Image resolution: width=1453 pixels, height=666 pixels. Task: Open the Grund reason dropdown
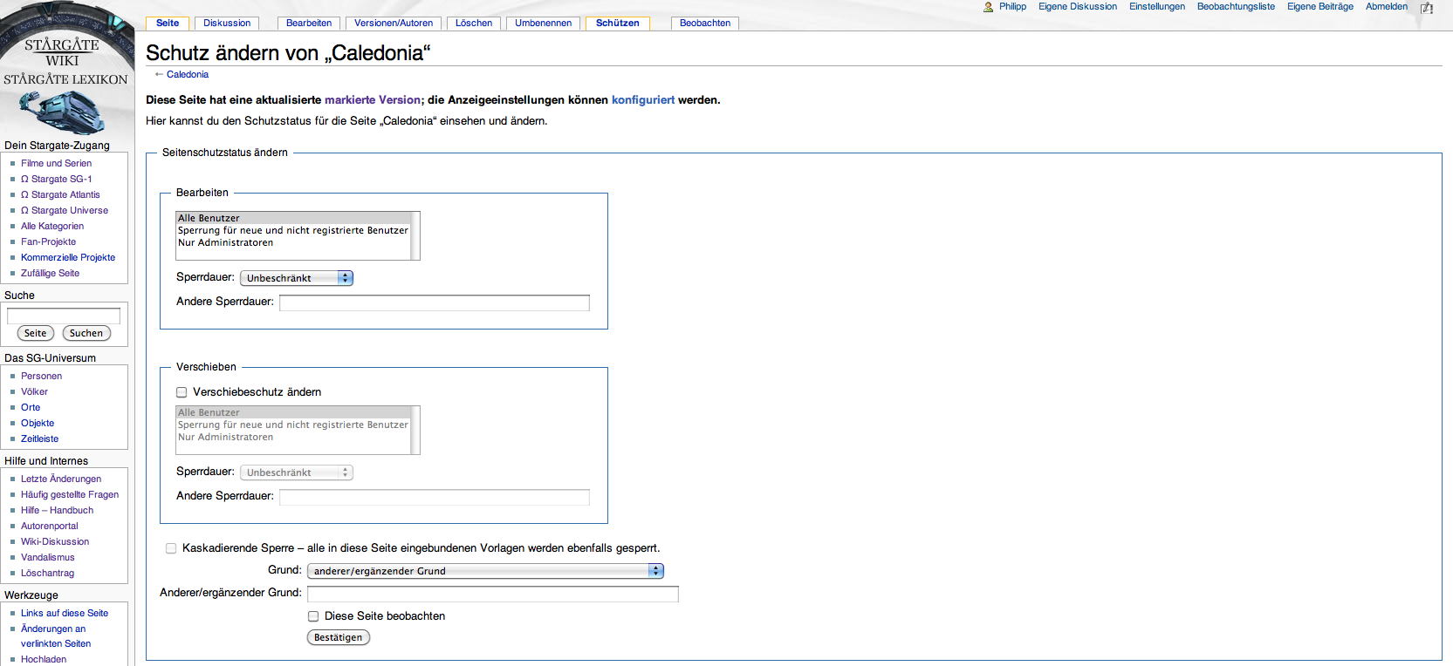point(485,571)
